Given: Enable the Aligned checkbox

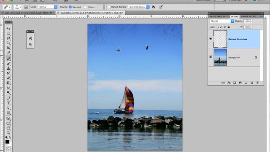Looking at the screenshot, I should coord(109,7).
